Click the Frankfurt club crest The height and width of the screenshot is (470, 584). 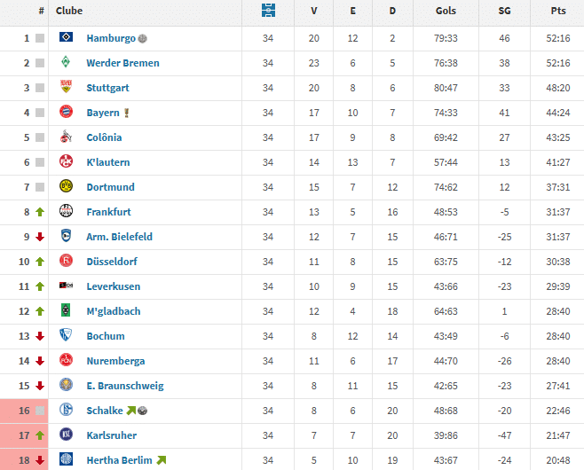pos(66,212)
